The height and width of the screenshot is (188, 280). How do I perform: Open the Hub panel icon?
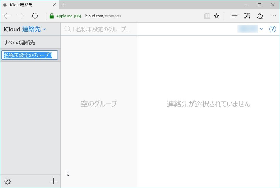tap(234, 16)
